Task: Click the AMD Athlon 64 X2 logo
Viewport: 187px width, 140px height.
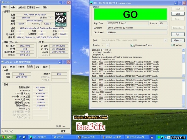Action: [61, 19]
